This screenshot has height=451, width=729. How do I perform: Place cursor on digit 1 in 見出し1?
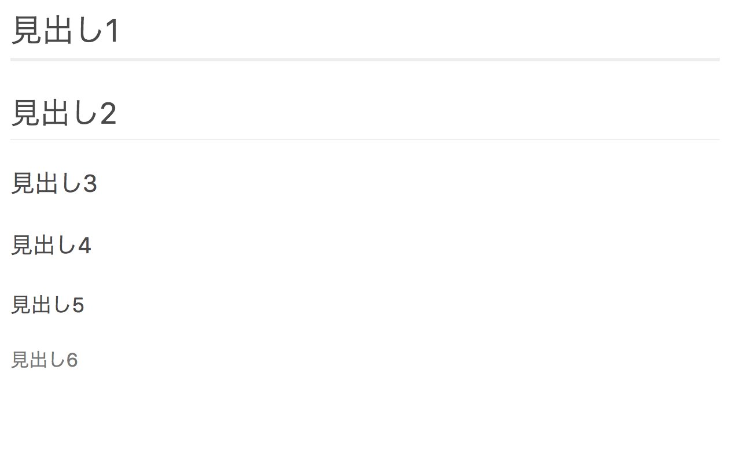click(x=112, y=31)
